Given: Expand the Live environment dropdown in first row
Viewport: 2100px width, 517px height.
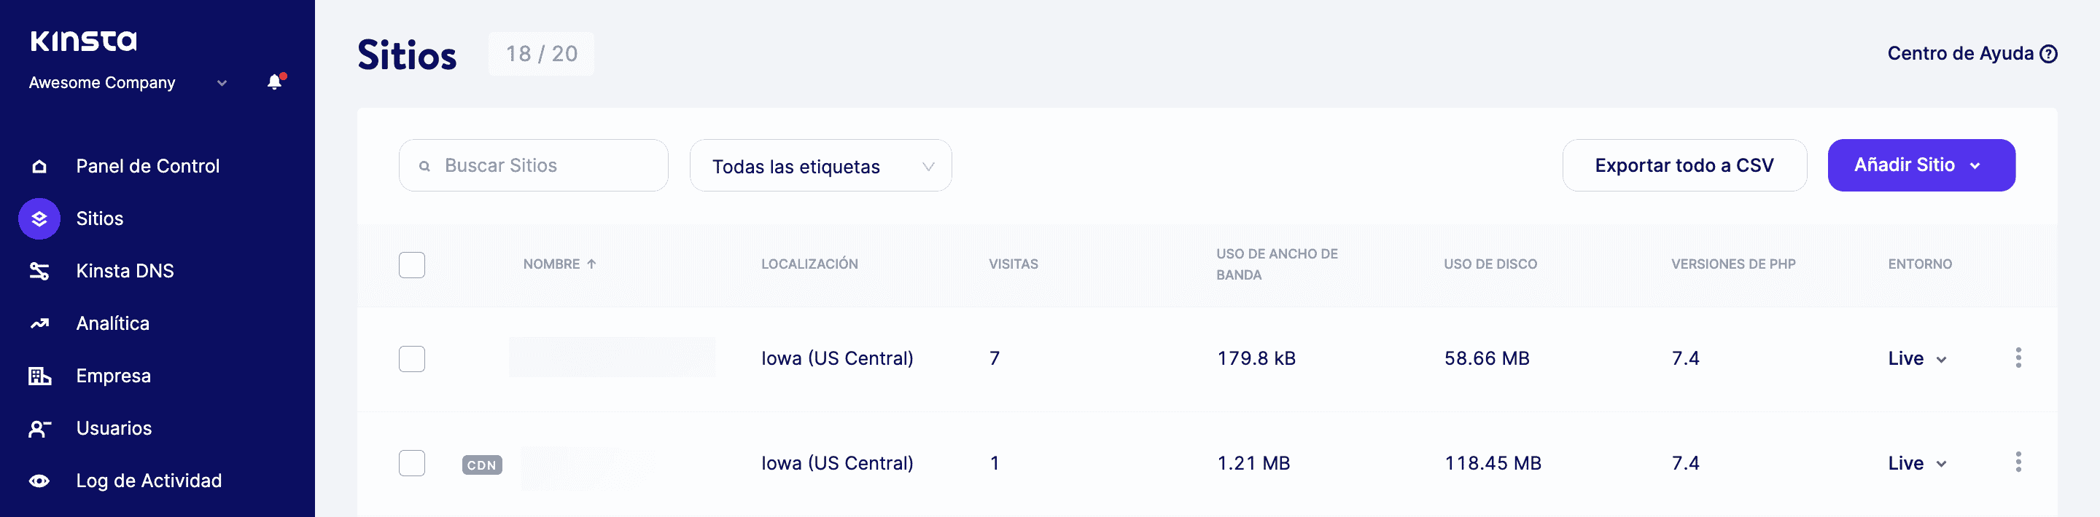Looking at the screenshot, I should [1916, 359].
